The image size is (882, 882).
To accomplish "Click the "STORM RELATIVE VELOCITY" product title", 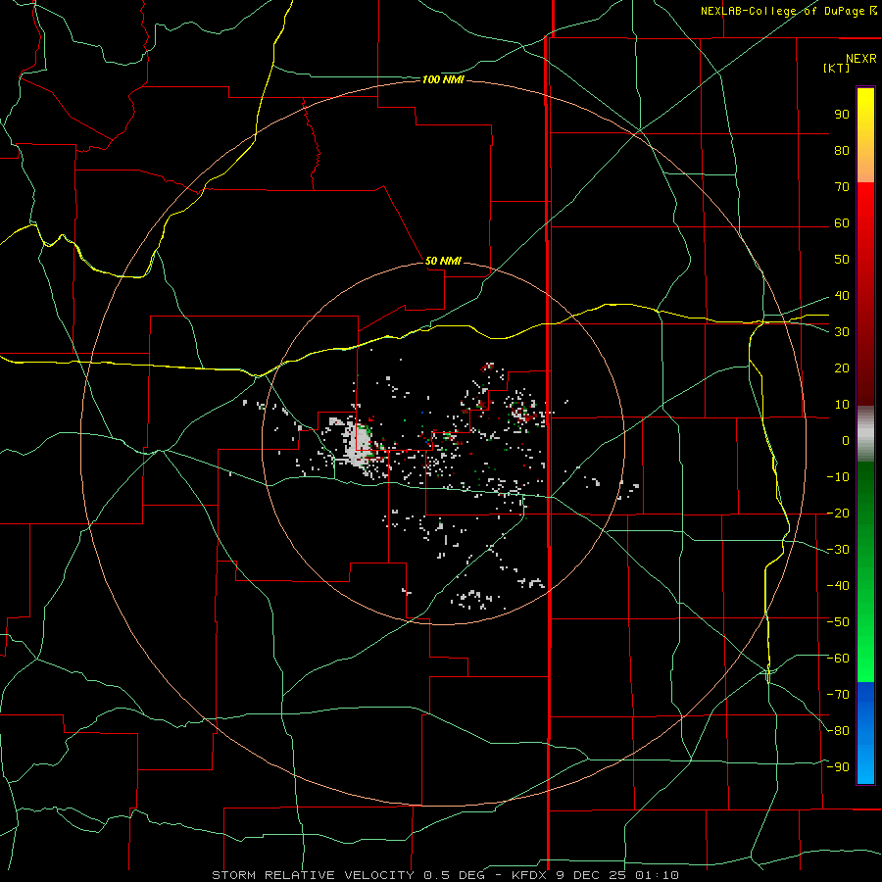I will pyautogui.click(x=313, y=875).
